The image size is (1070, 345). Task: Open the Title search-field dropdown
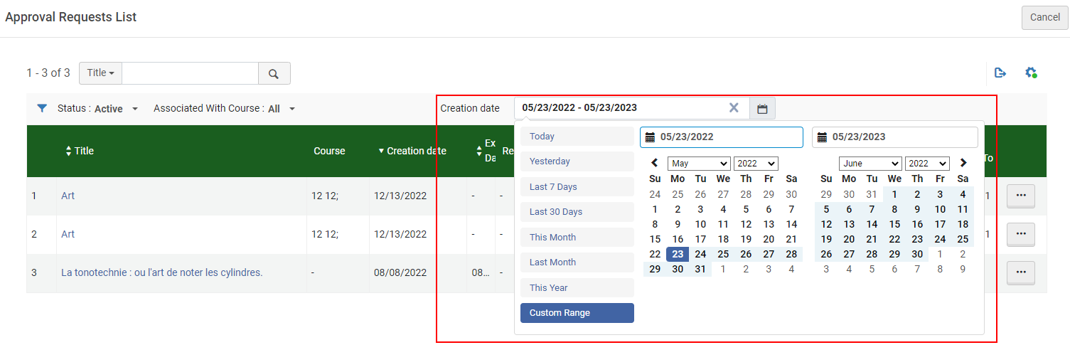coord(100,73)
